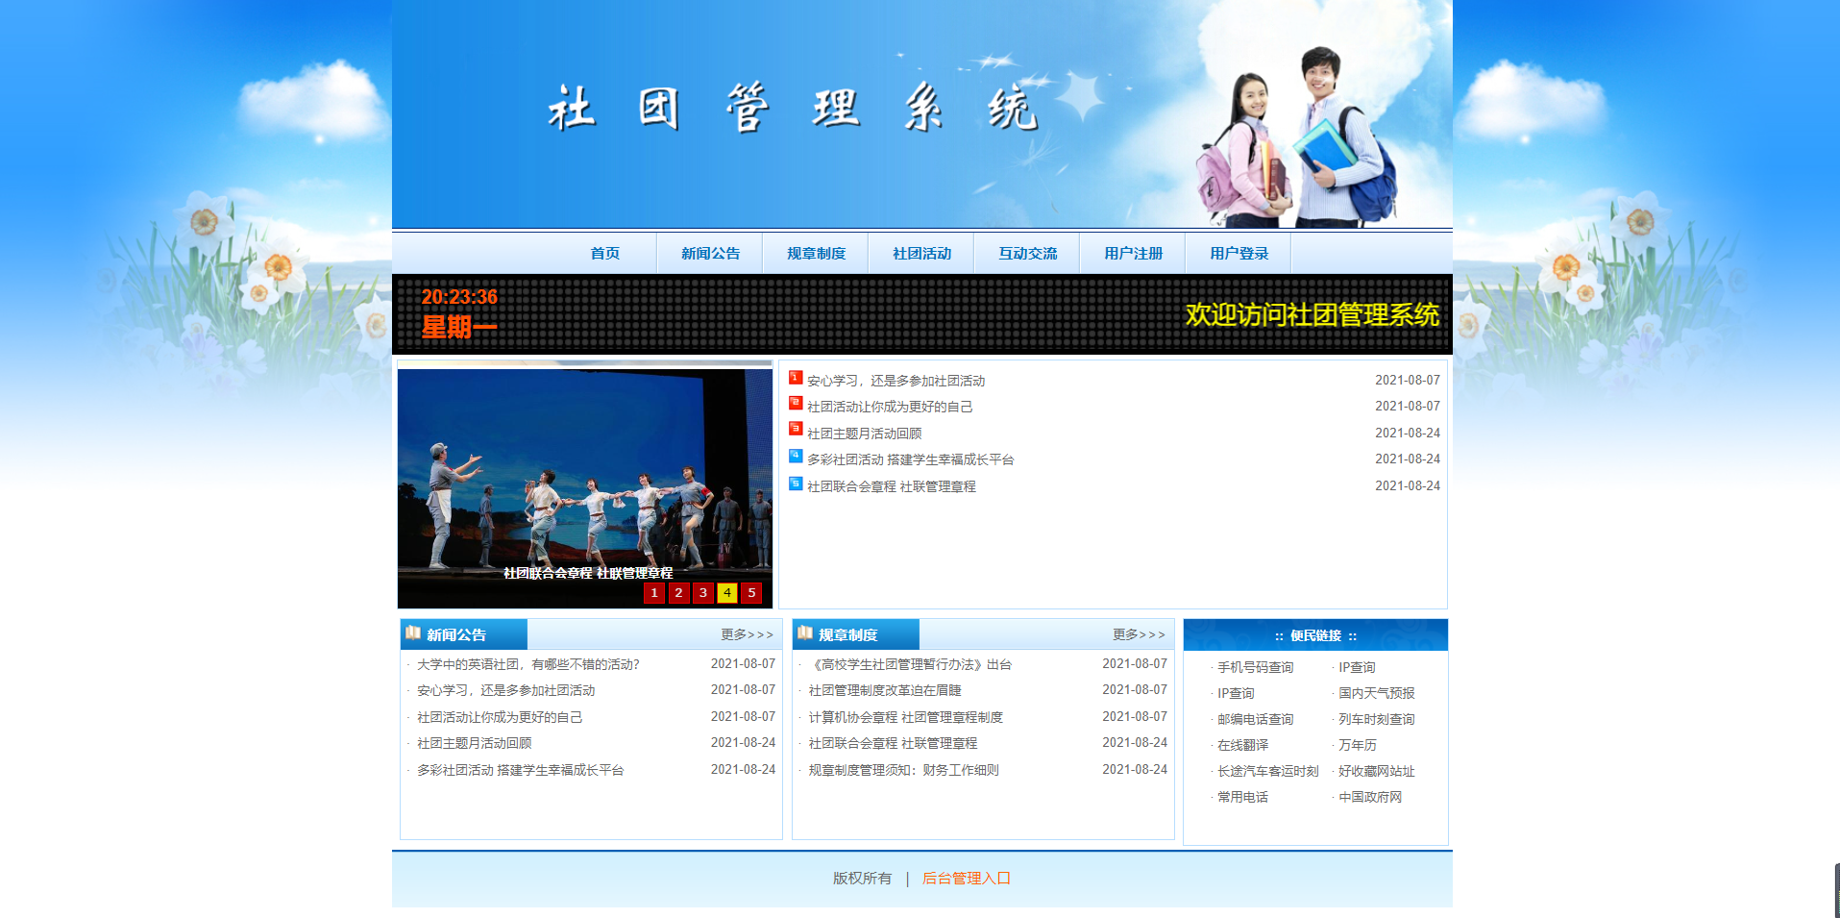Open 长途汽车客运时刻 link
Screen dimensions: 1840x918
pyautogui.click(x=1267, y=771)
